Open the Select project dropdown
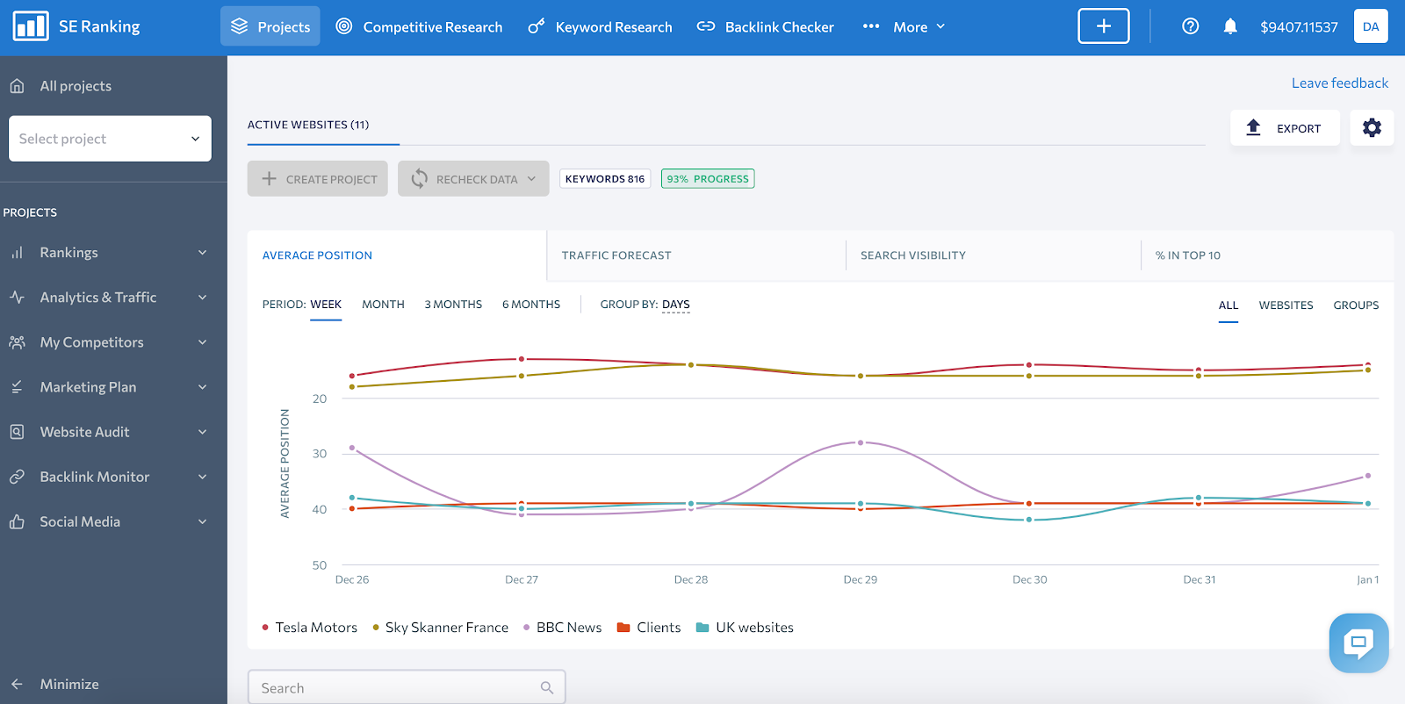This screenshot has height=704, width=1405. (110, 139)
